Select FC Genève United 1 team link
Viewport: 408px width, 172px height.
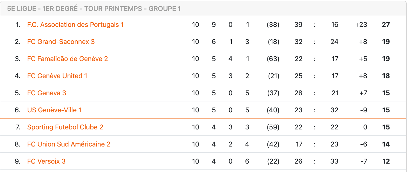coord(57,76)
